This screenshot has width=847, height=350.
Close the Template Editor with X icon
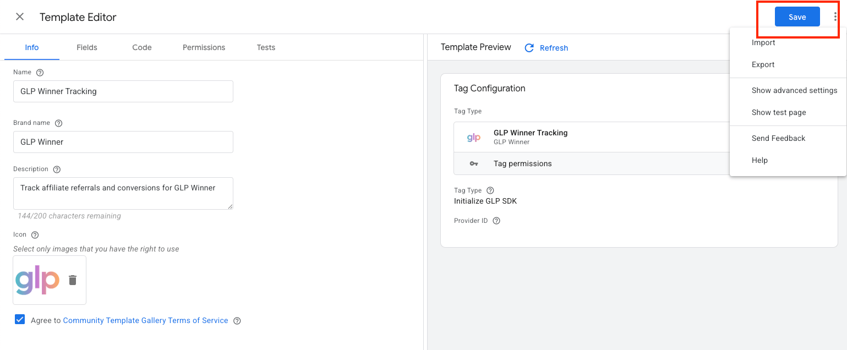20,17
